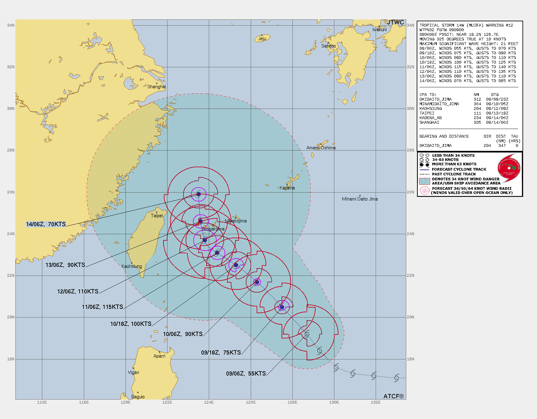Click the Maximum Significant Wave Height line

pos(469,44)
